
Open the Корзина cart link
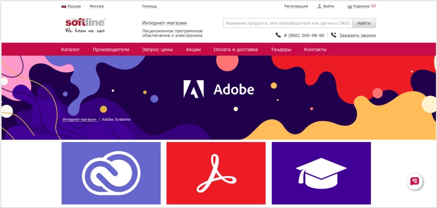pos(361,6)
